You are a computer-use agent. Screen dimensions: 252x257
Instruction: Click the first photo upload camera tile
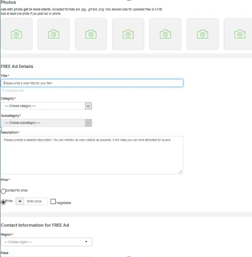click(x=17, y=34)
